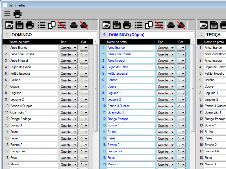Screen dimensions: 226x169
Task: Open folder icon in TERÇA panel
Action: click(204, 25)
